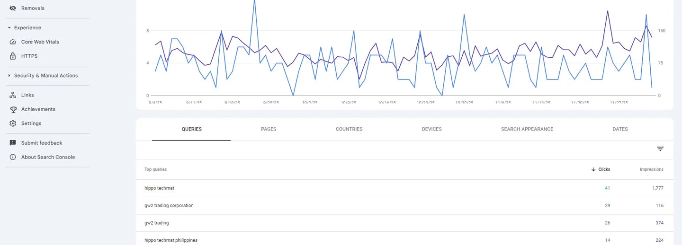Image resolution: width=682 pixels, height=245 pixels.
Task: Select the Search Appearance tab
Action: 527,129
